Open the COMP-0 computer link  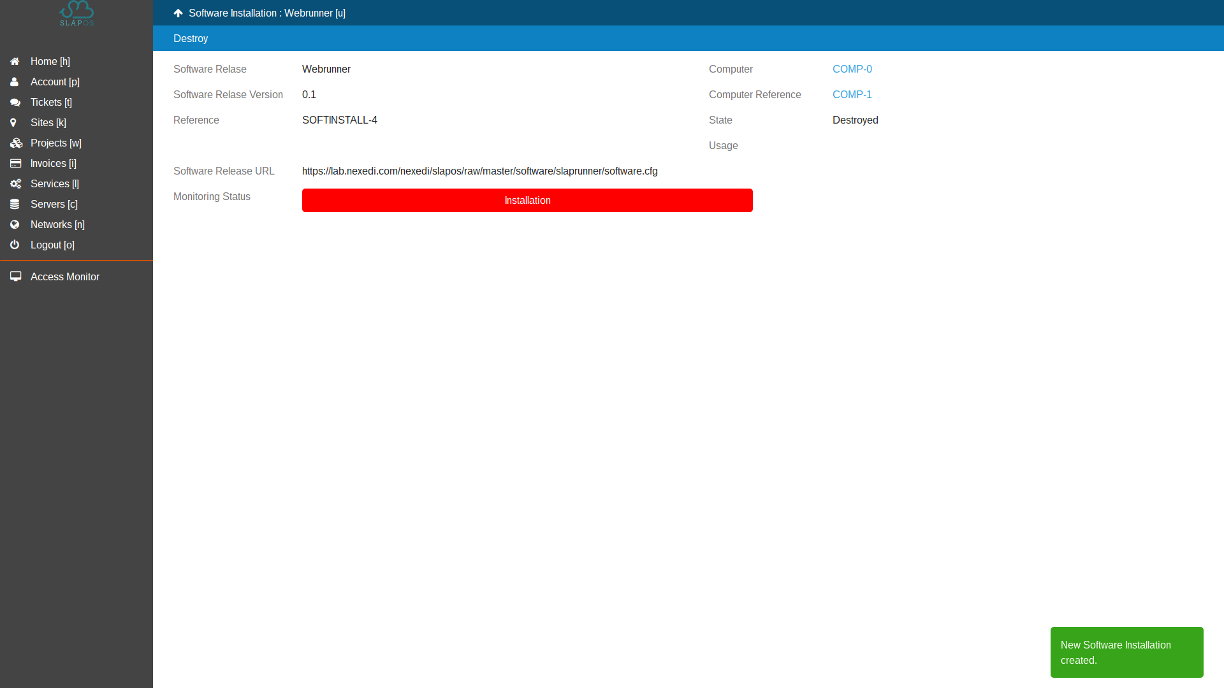(x=852, y=69)
